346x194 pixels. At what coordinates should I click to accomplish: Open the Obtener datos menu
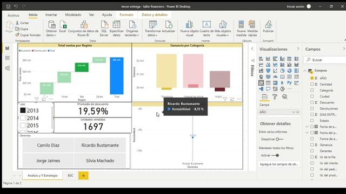tap(51, 29)
